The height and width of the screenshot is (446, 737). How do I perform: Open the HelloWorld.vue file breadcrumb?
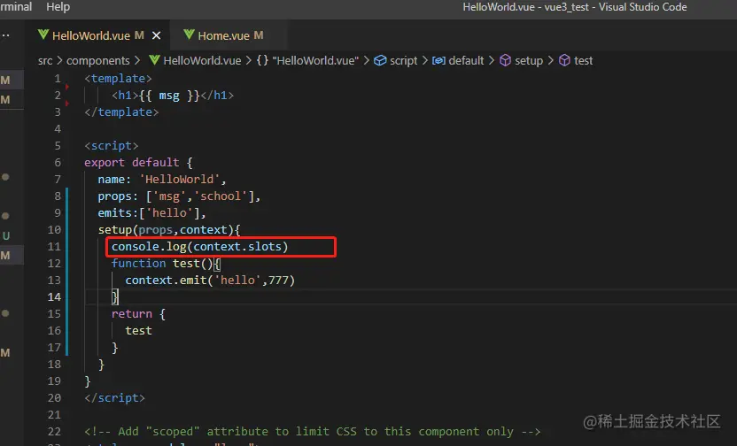coord(202,61)
